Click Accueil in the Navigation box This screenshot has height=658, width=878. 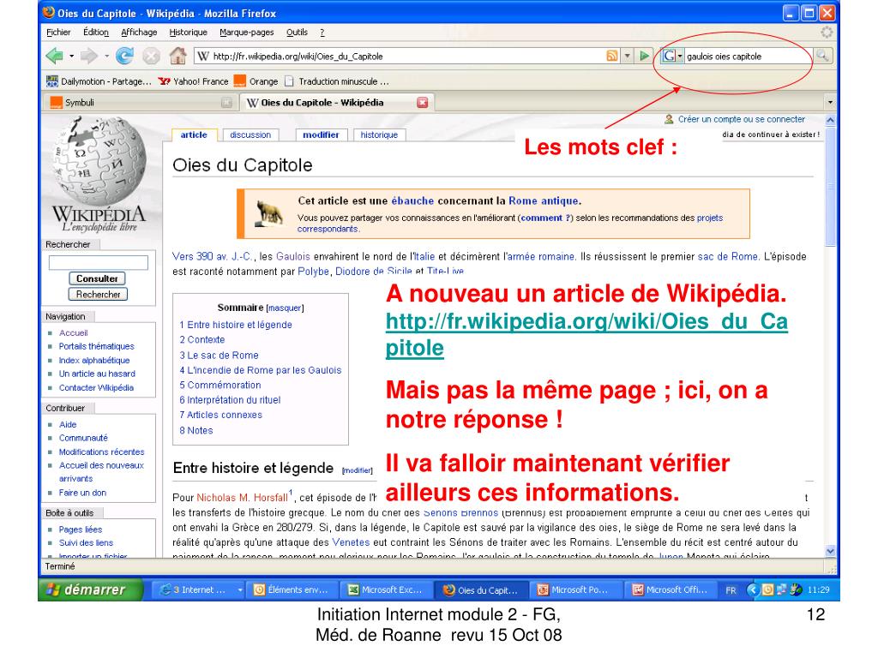pyautogui.click(x=74, y=333)
